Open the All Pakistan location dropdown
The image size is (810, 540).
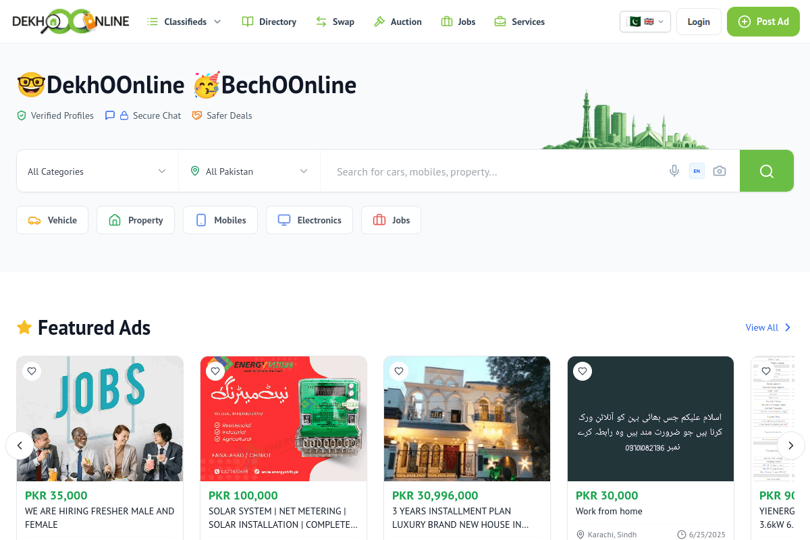point(249,171)
